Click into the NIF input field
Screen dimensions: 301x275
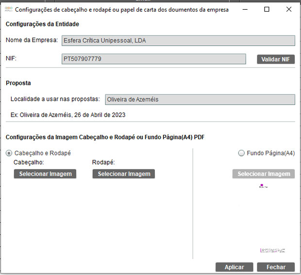(153, 59)
